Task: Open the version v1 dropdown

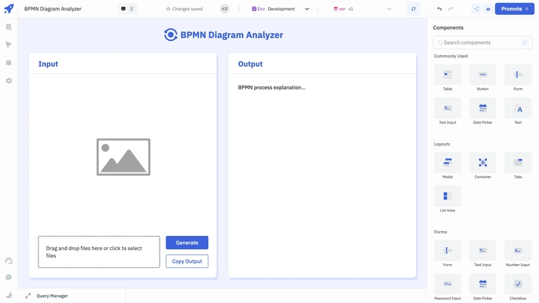Action: pyautogui.click(x=362, y=9)
